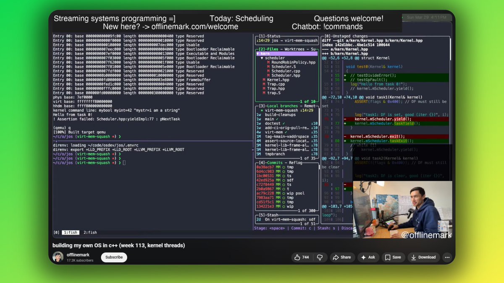Select the assert-source-locat branch
Screen dimensions: 504x283
(x=287, y=141)
